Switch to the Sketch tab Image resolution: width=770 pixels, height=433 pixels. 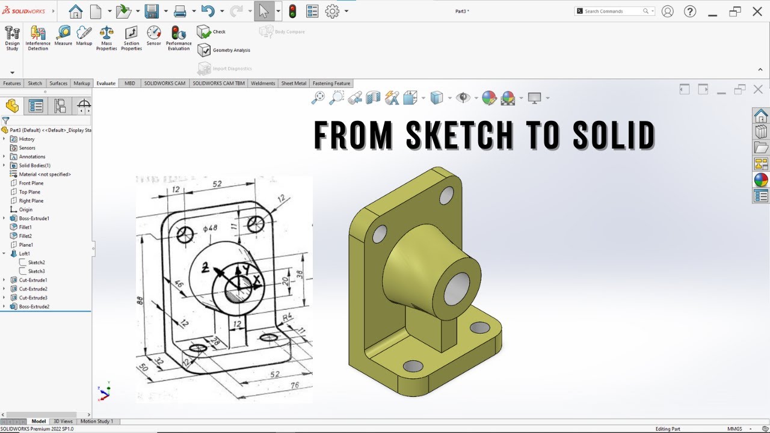[35, 84]
